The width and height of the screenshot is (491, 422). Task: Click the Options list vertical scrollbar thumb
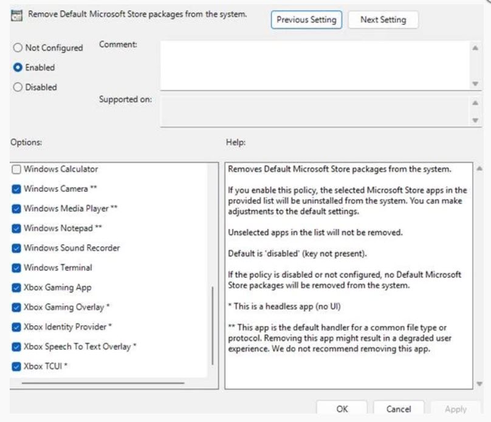[x=213, y=325]
